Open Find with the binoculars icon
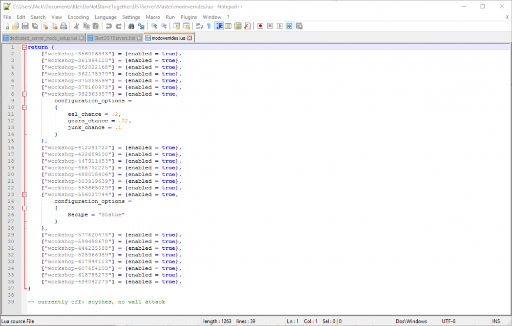Image resolution: width=512 pixels, height=326 pixels. pyautogui.click(x=132, y=26)
